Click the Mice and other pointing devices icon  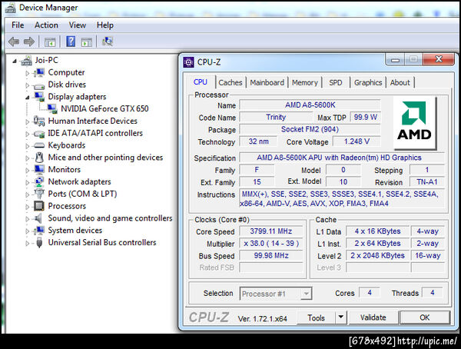tap(39, 158)
